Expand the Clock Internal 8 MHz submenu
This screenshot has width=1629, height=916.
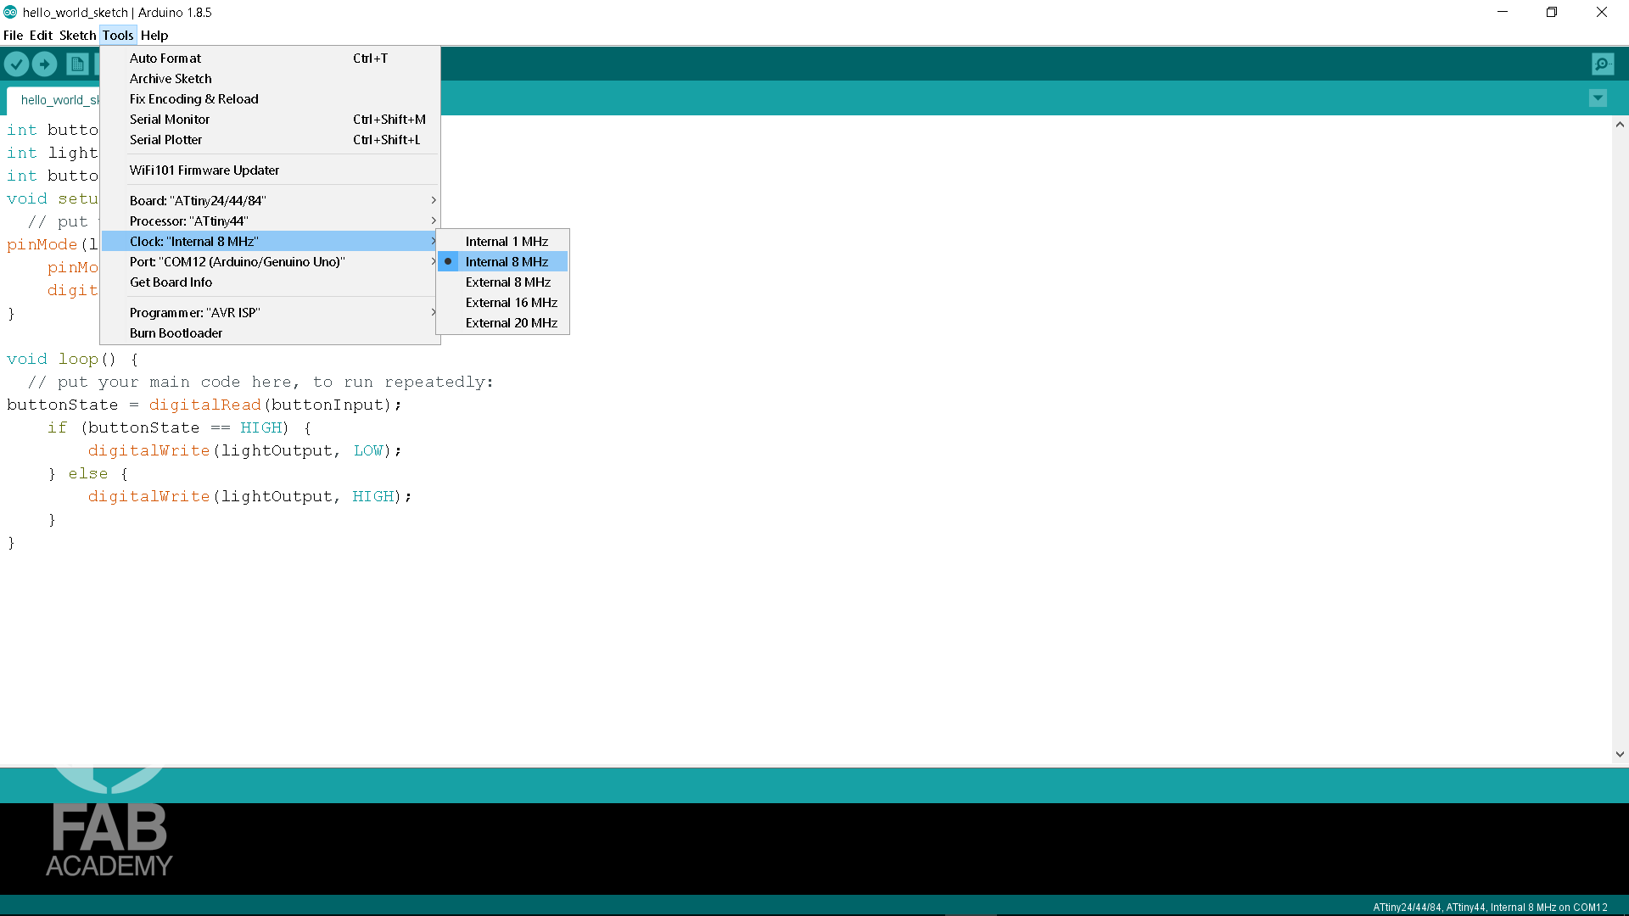coord(270,242)
